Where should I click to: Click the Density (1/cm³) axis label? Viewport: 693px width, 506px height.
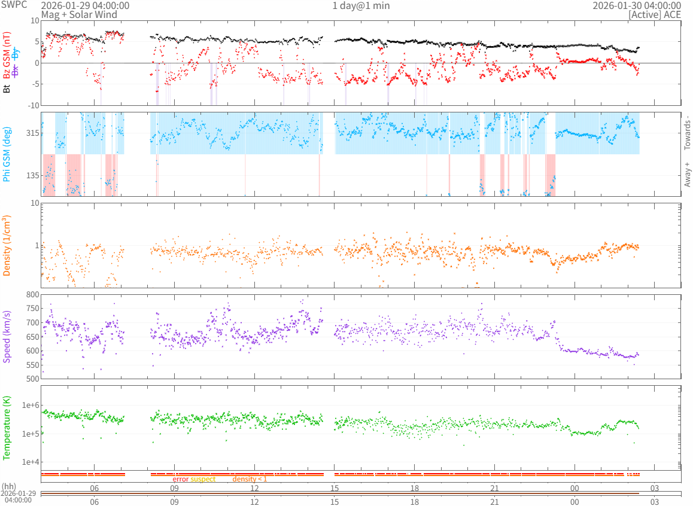pyautogui.click(x=7, y=246)
